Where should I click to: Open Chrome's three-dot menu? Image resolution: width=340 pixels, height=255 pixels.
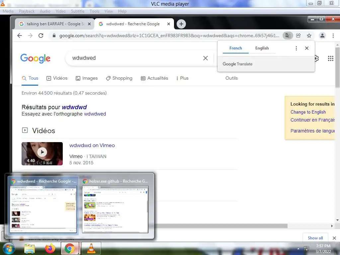click(x=333, y=36)
